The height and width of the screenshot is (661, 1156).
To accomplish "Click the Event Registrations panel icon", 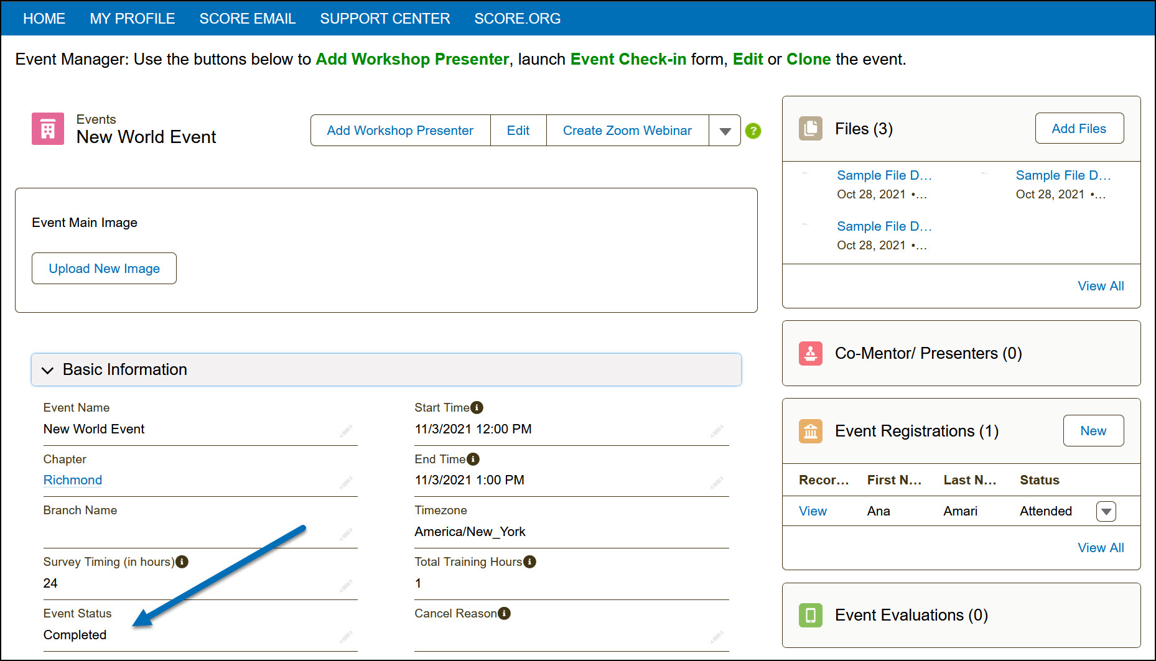I will coord(810,431).
